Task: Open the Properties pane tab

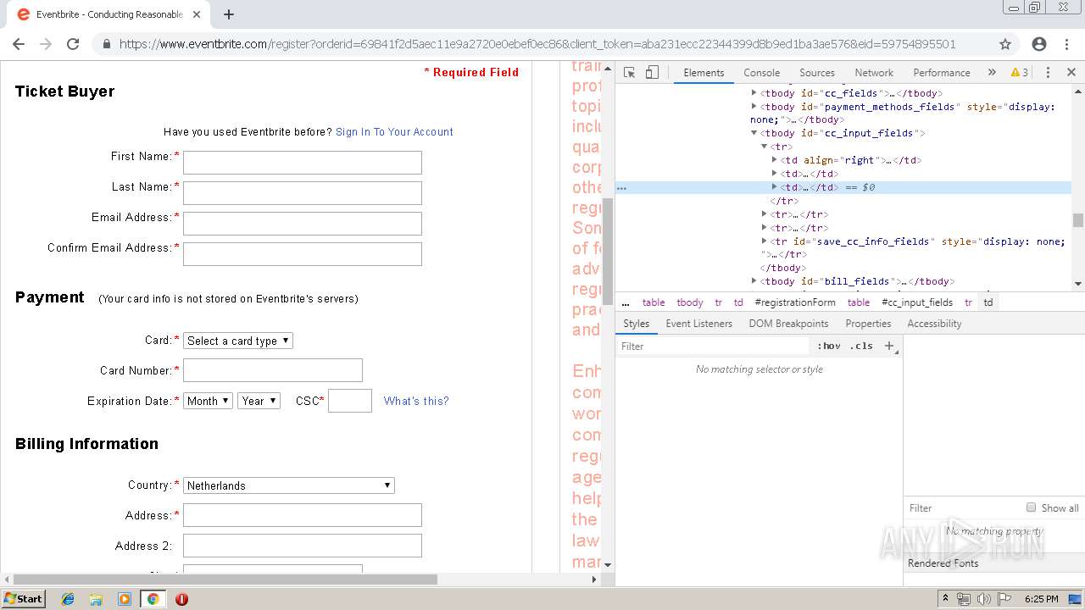Action: pos(868,324)
